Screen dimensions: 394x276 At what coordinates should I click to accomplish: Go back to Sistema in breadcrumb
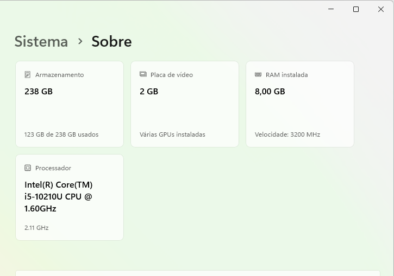[x=41, y=42]
